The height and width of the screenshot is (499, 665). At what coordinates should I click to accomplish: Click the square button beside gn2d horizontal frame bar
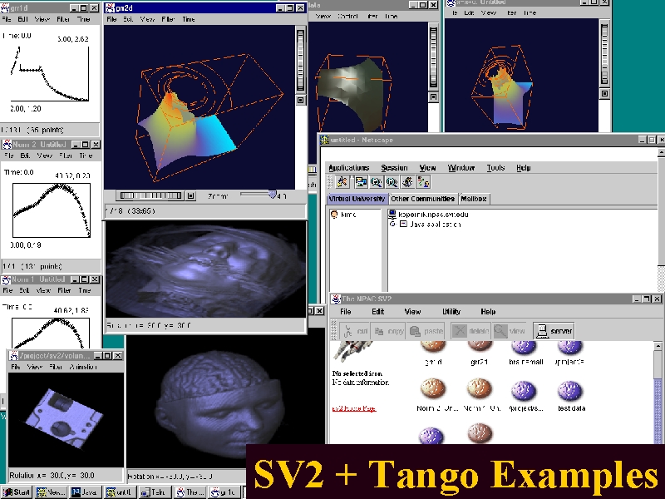pos(191,195)
